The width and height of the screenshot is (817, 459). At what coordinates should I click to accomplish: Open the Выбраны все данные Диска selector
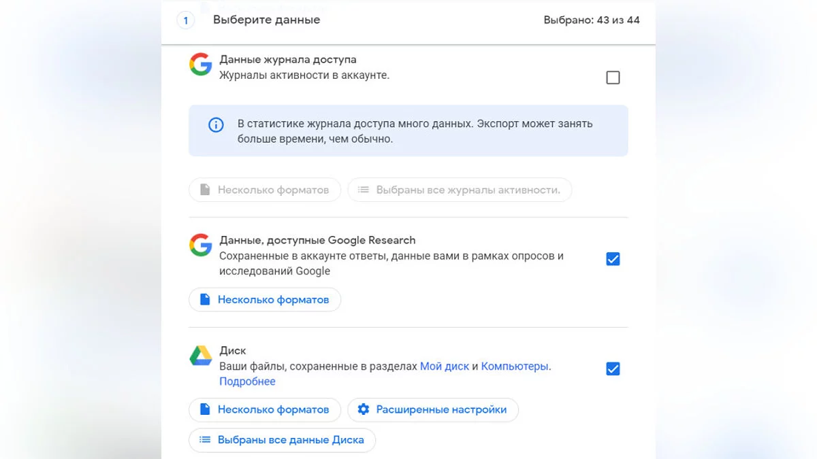290,440
